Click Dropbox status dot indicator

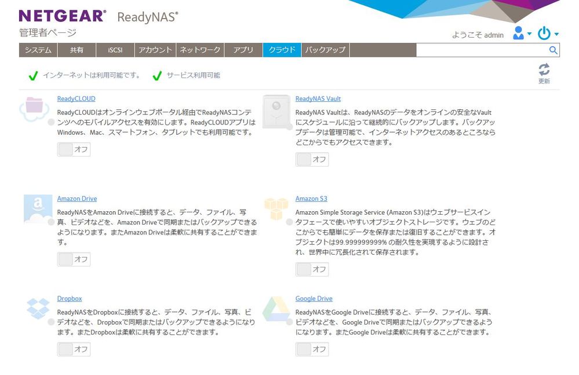51,322
